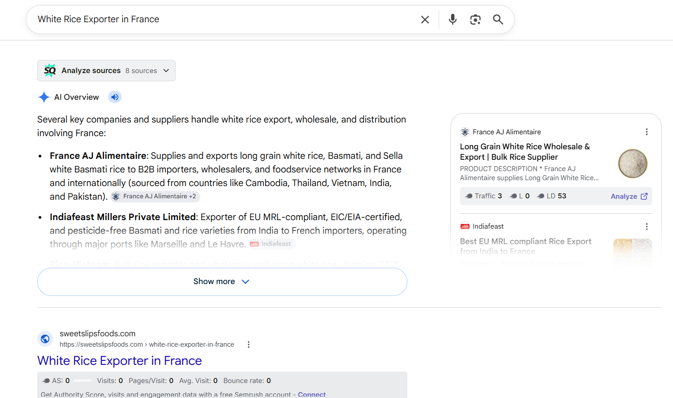Click the Avg. Visit: 0 value
This screenshot has width=673, height=398.
click(198, 381)
